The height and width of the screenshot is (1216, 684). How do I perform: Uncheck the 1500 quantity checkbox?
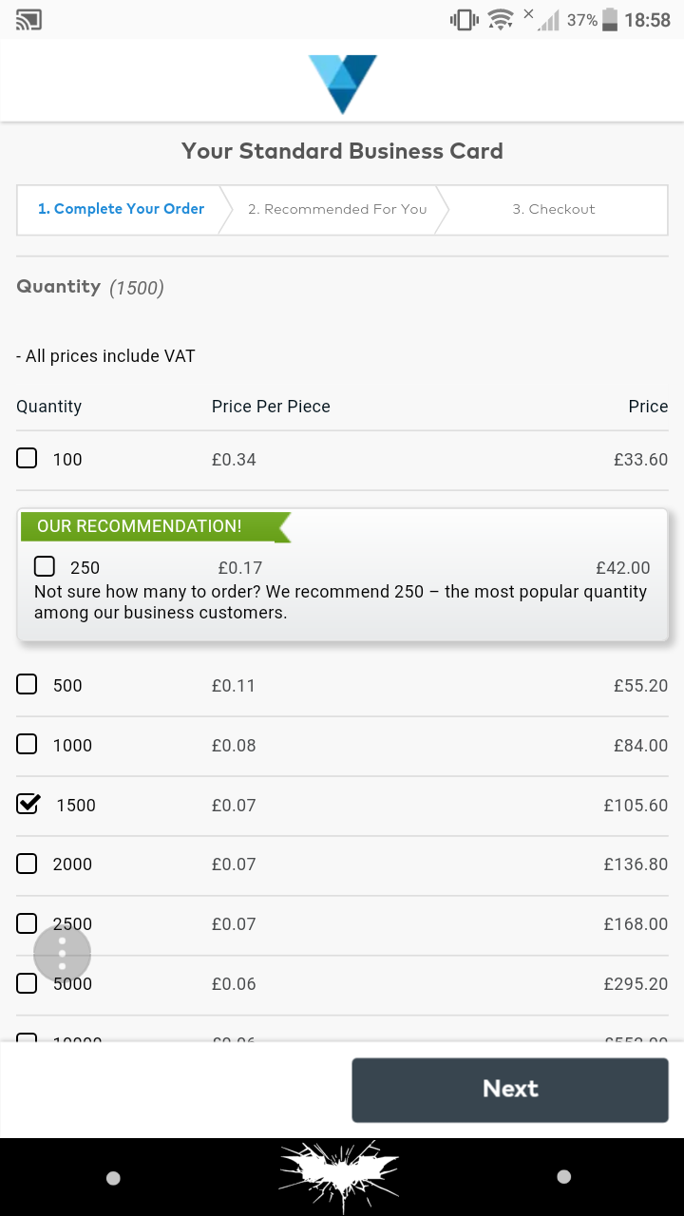pos(28,804)
